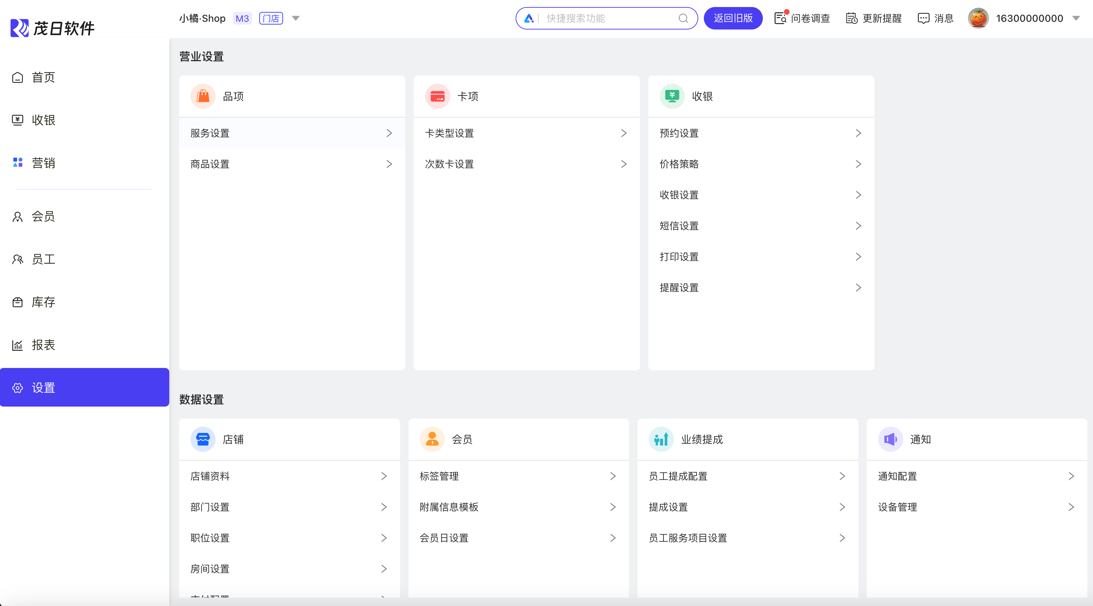
Task: Expand the shop selector dropdown arrow
Action: coord(296,18)
